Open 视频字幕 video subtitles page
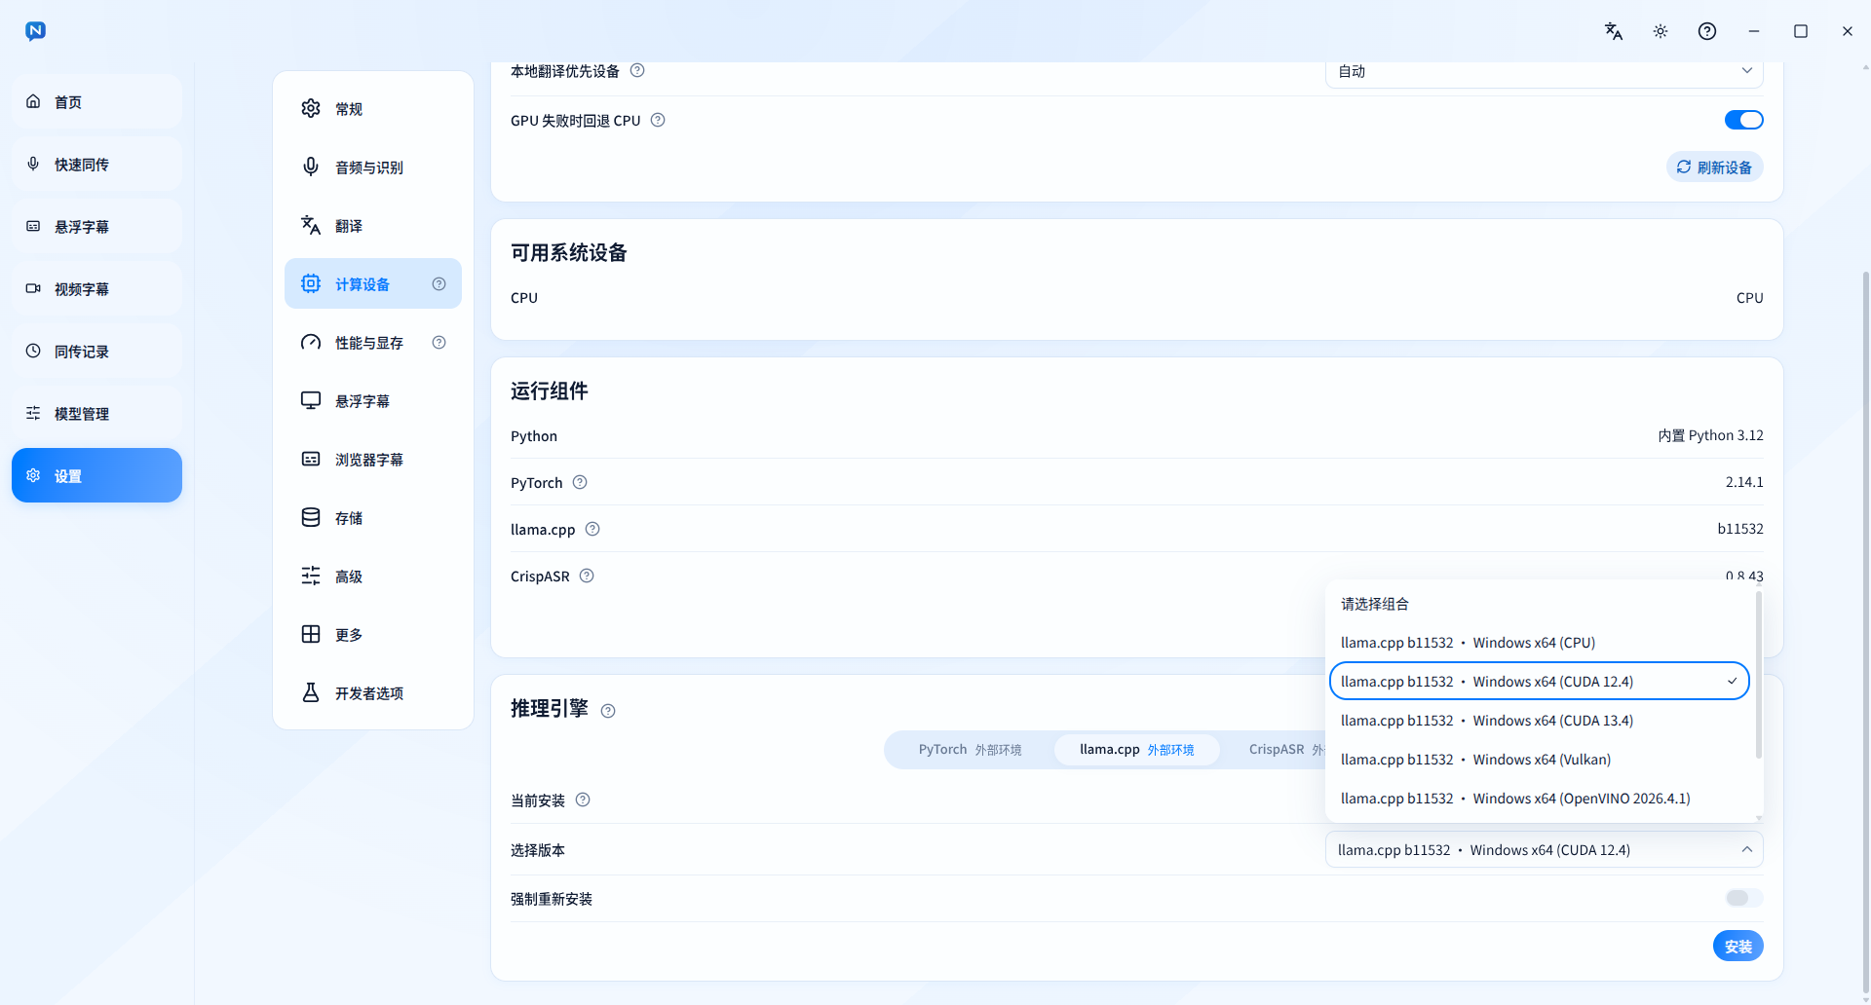Viewport: 1871px width, 1005px height. [96, 288]
